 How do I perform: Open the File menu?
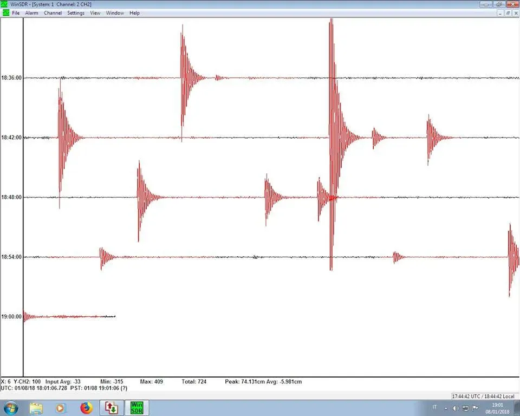(16, 13)
